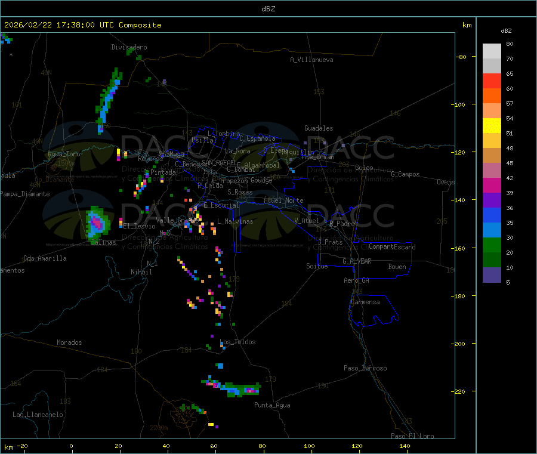
Task: Click the S_Rosas map label
Action: click(x=240, y=192)
